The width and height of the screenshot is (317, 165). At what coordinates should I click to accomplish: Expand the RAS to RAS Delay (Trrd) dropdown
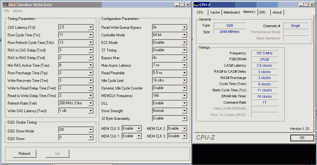[91, 58]
